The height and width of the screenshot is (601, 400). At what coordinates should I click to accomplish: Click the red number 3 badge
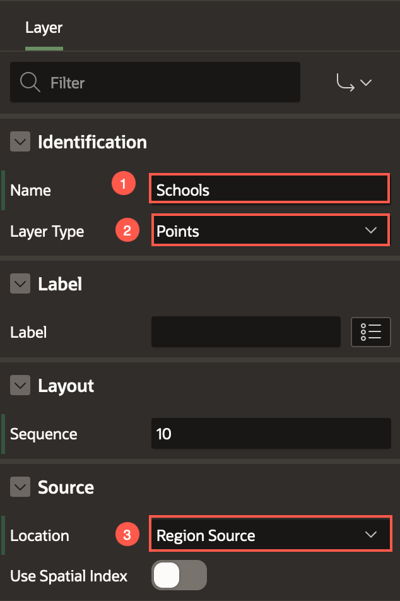[127, 535]
